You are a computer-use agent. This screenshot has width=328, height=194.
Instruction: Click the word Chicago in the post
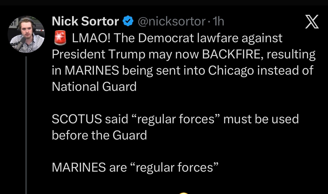point(230,70)
